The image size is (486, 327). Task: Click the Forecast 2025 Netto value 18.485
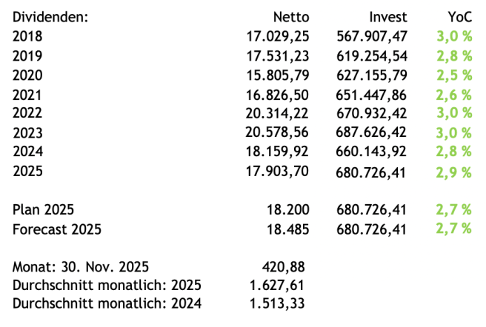tap(288, 229)
